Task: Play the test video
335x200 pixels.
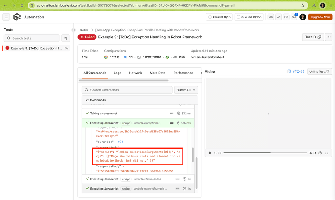Action: (210, 153)
